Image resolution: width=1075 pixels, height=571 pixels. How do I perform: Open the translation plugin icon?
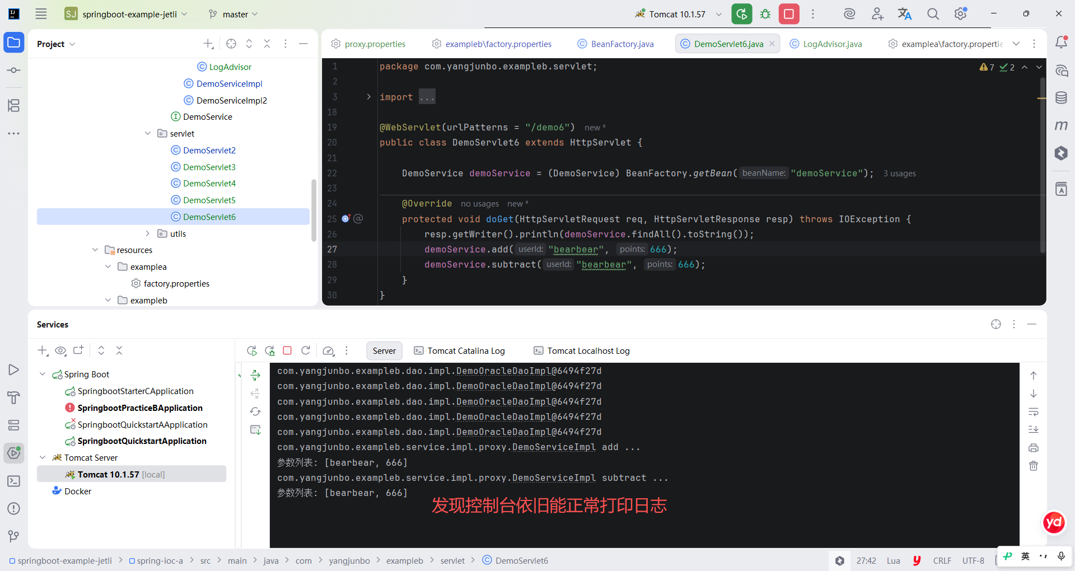(905, 14)
